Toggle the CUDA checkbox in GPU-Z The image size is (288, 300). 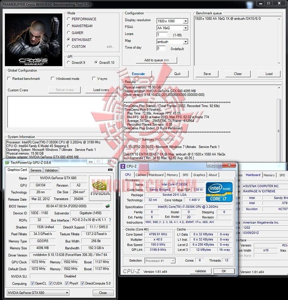coord(51,283)
